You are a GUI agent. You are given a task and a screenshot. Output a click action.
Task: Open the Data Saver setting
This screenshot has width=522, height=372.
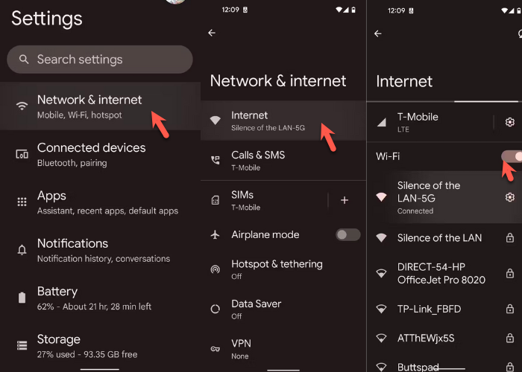[257, 309]
